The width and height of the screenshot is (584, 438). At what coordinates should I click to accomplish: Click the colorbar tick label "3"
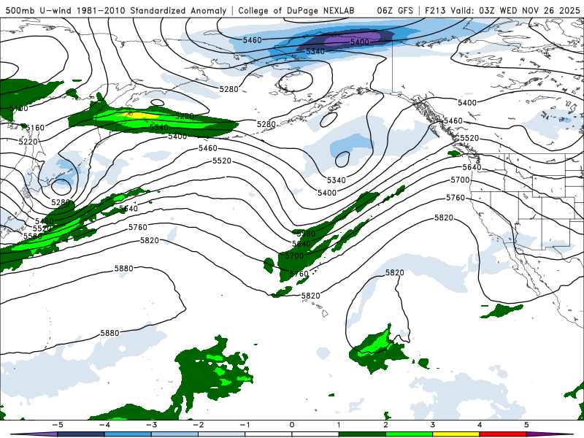coord(432,425)
